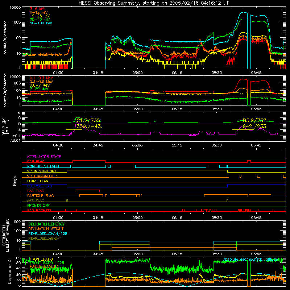Select the BAD_PACKETS flag label
The image size is (290, 290).
pyautogui.click(x=40, y=210)
